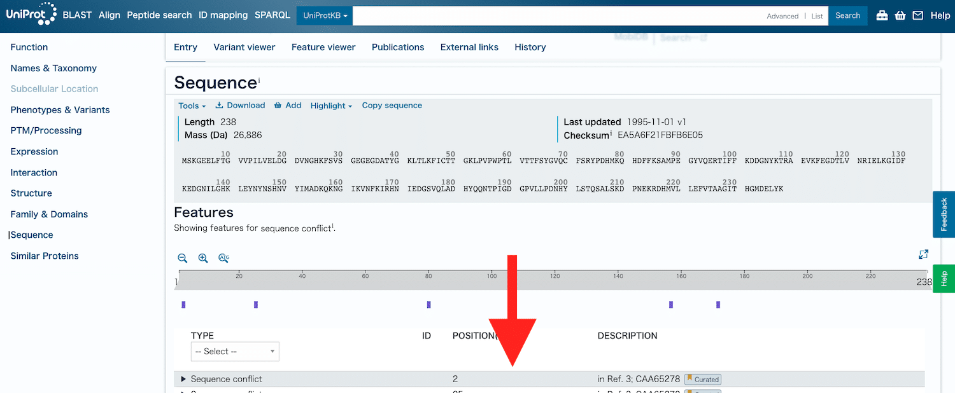Switch to the Variant viewer tab

pyautogui.click(x=244, y=47)
